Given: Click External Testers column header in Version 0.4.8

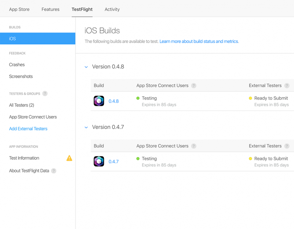Looking at the screenshot, I should click(265, 86).
